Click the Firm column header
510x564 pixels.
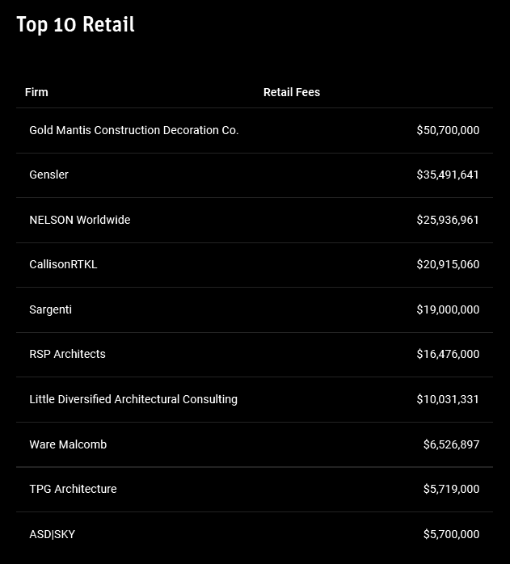[36, 92]
